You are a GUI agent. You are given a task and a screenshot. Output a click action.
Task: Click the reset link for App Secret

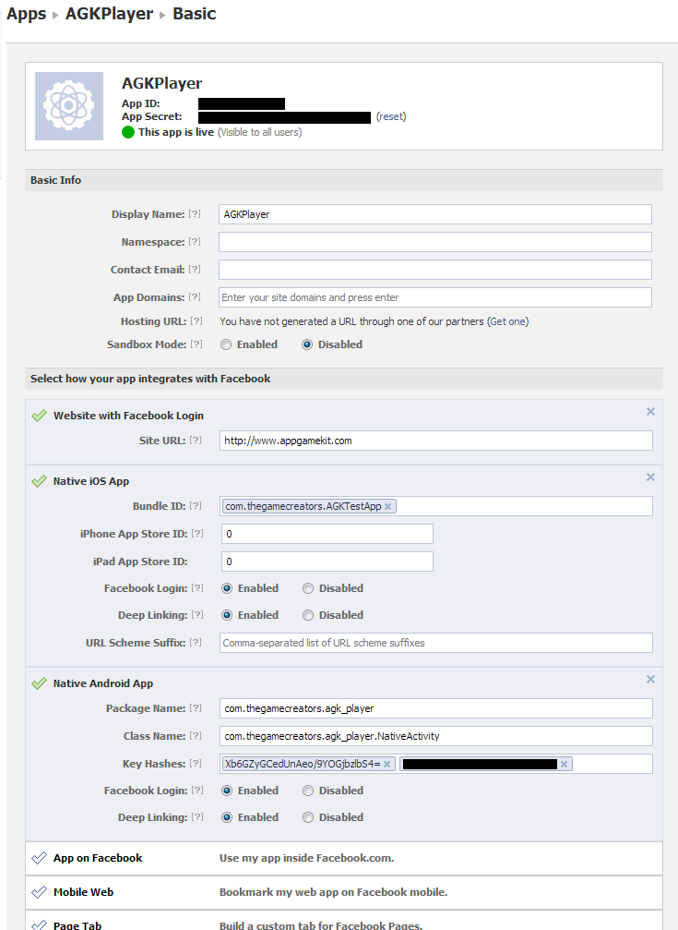point(391,116)
